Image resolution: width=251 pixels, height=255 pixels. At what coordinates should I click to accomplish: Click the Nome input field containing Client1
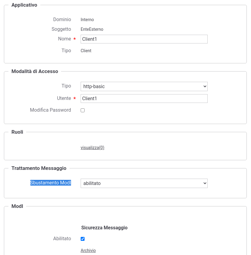point(144,39)
